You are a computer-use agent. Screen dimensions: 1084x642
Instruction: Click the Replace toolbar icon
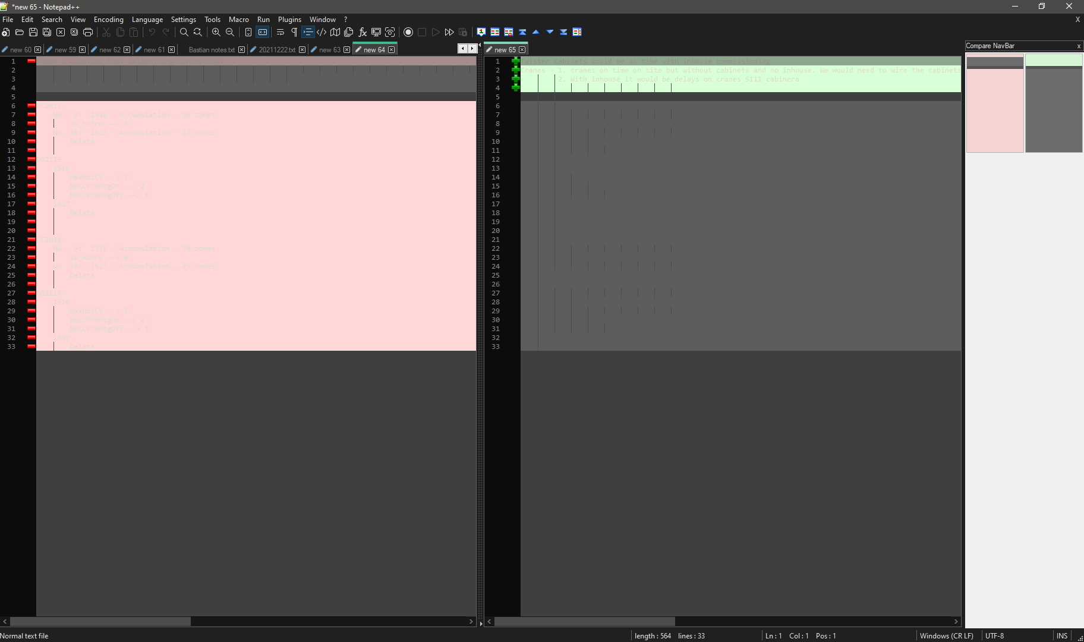click(198, 32)
